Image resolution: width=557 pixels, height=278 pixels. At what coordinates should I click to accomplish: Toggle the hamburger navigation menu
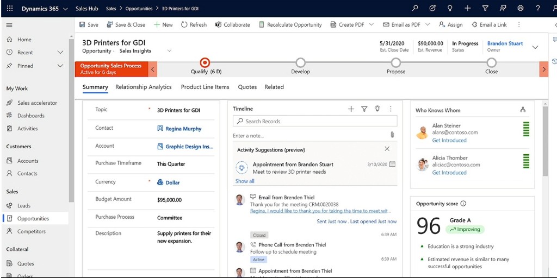(x=10, y=25)
